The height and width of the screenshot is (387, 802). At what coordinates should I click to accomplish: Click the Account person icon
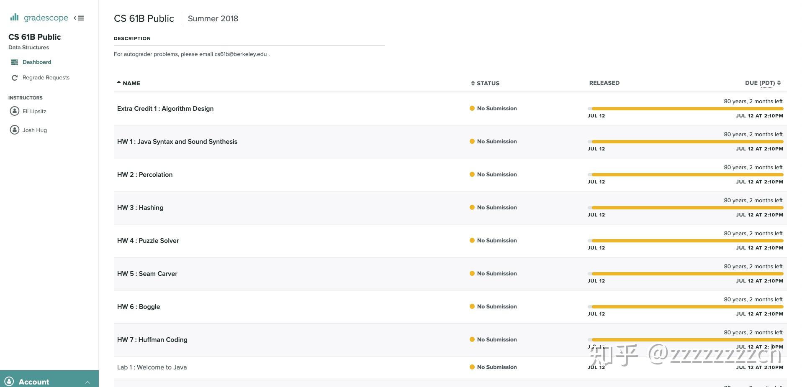[9, 382]
